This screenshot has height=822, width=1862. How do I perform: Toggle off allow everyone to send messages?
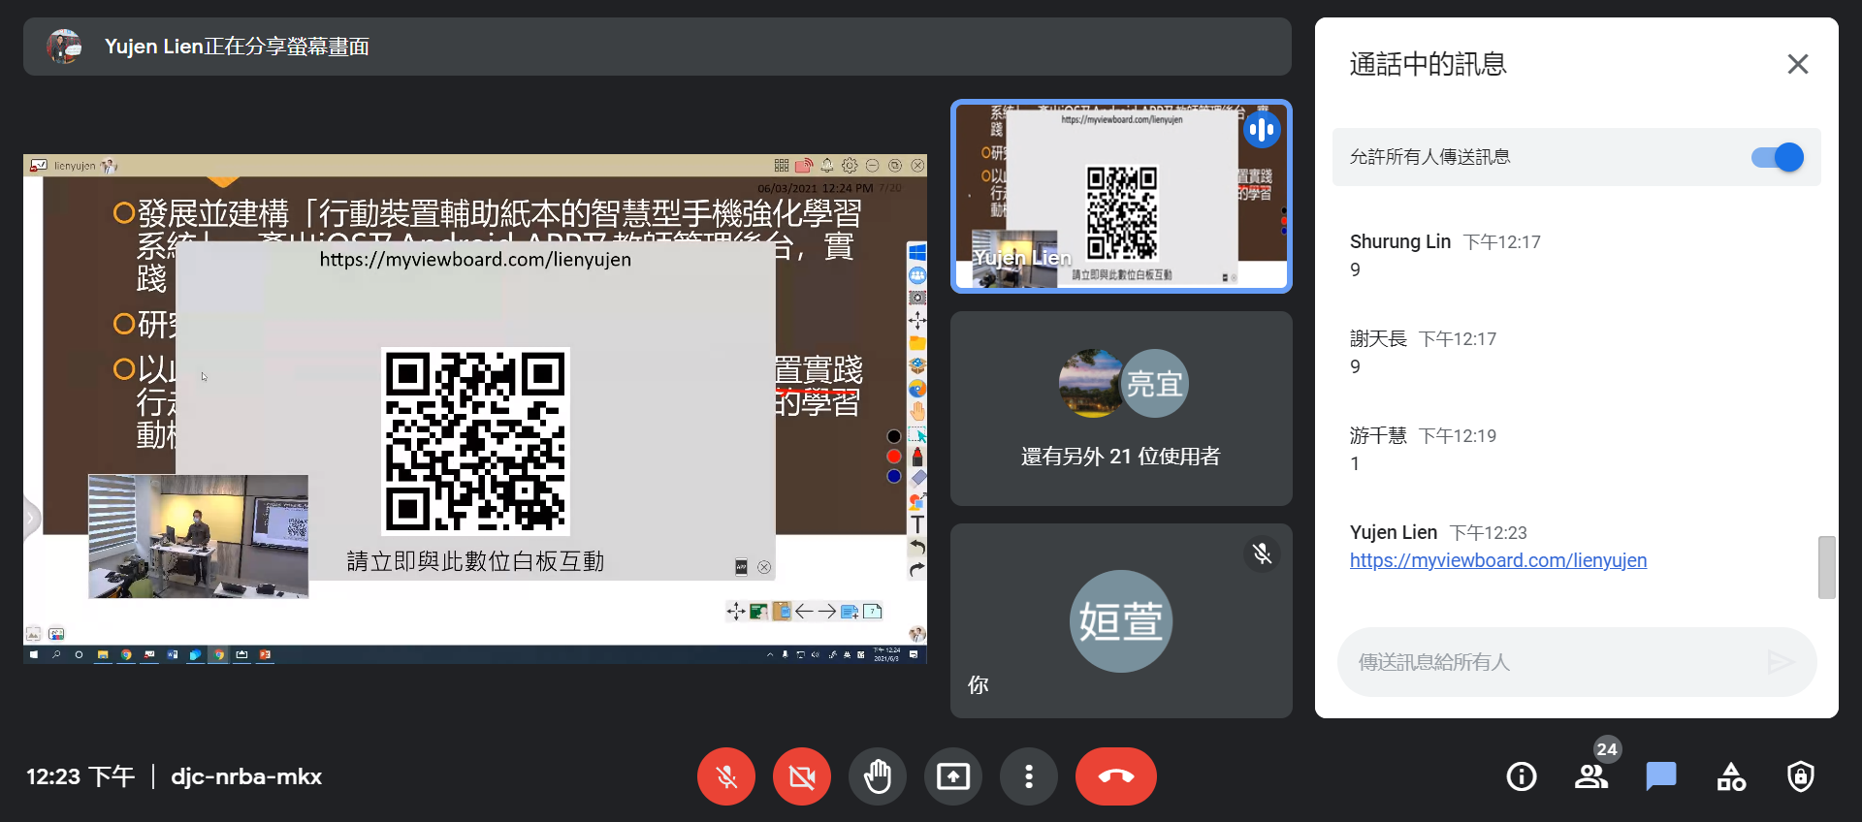(x=1778, y=157)
